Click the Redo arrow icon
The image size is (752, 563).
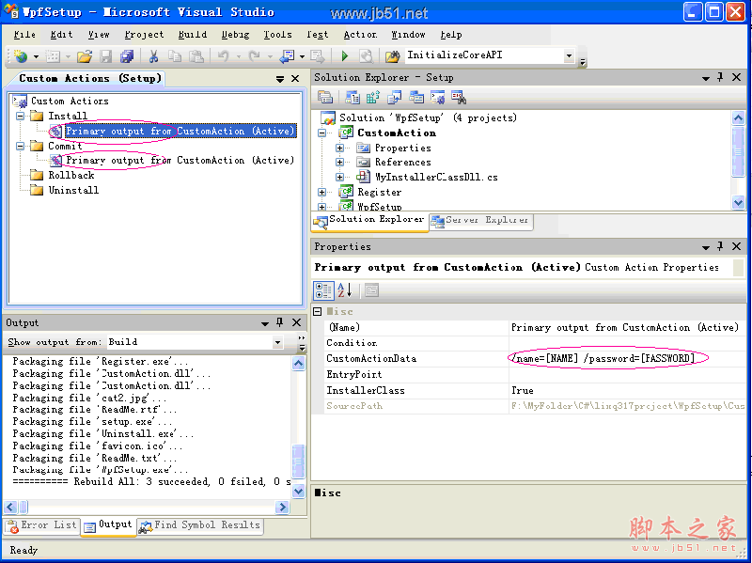click(255, 56)
